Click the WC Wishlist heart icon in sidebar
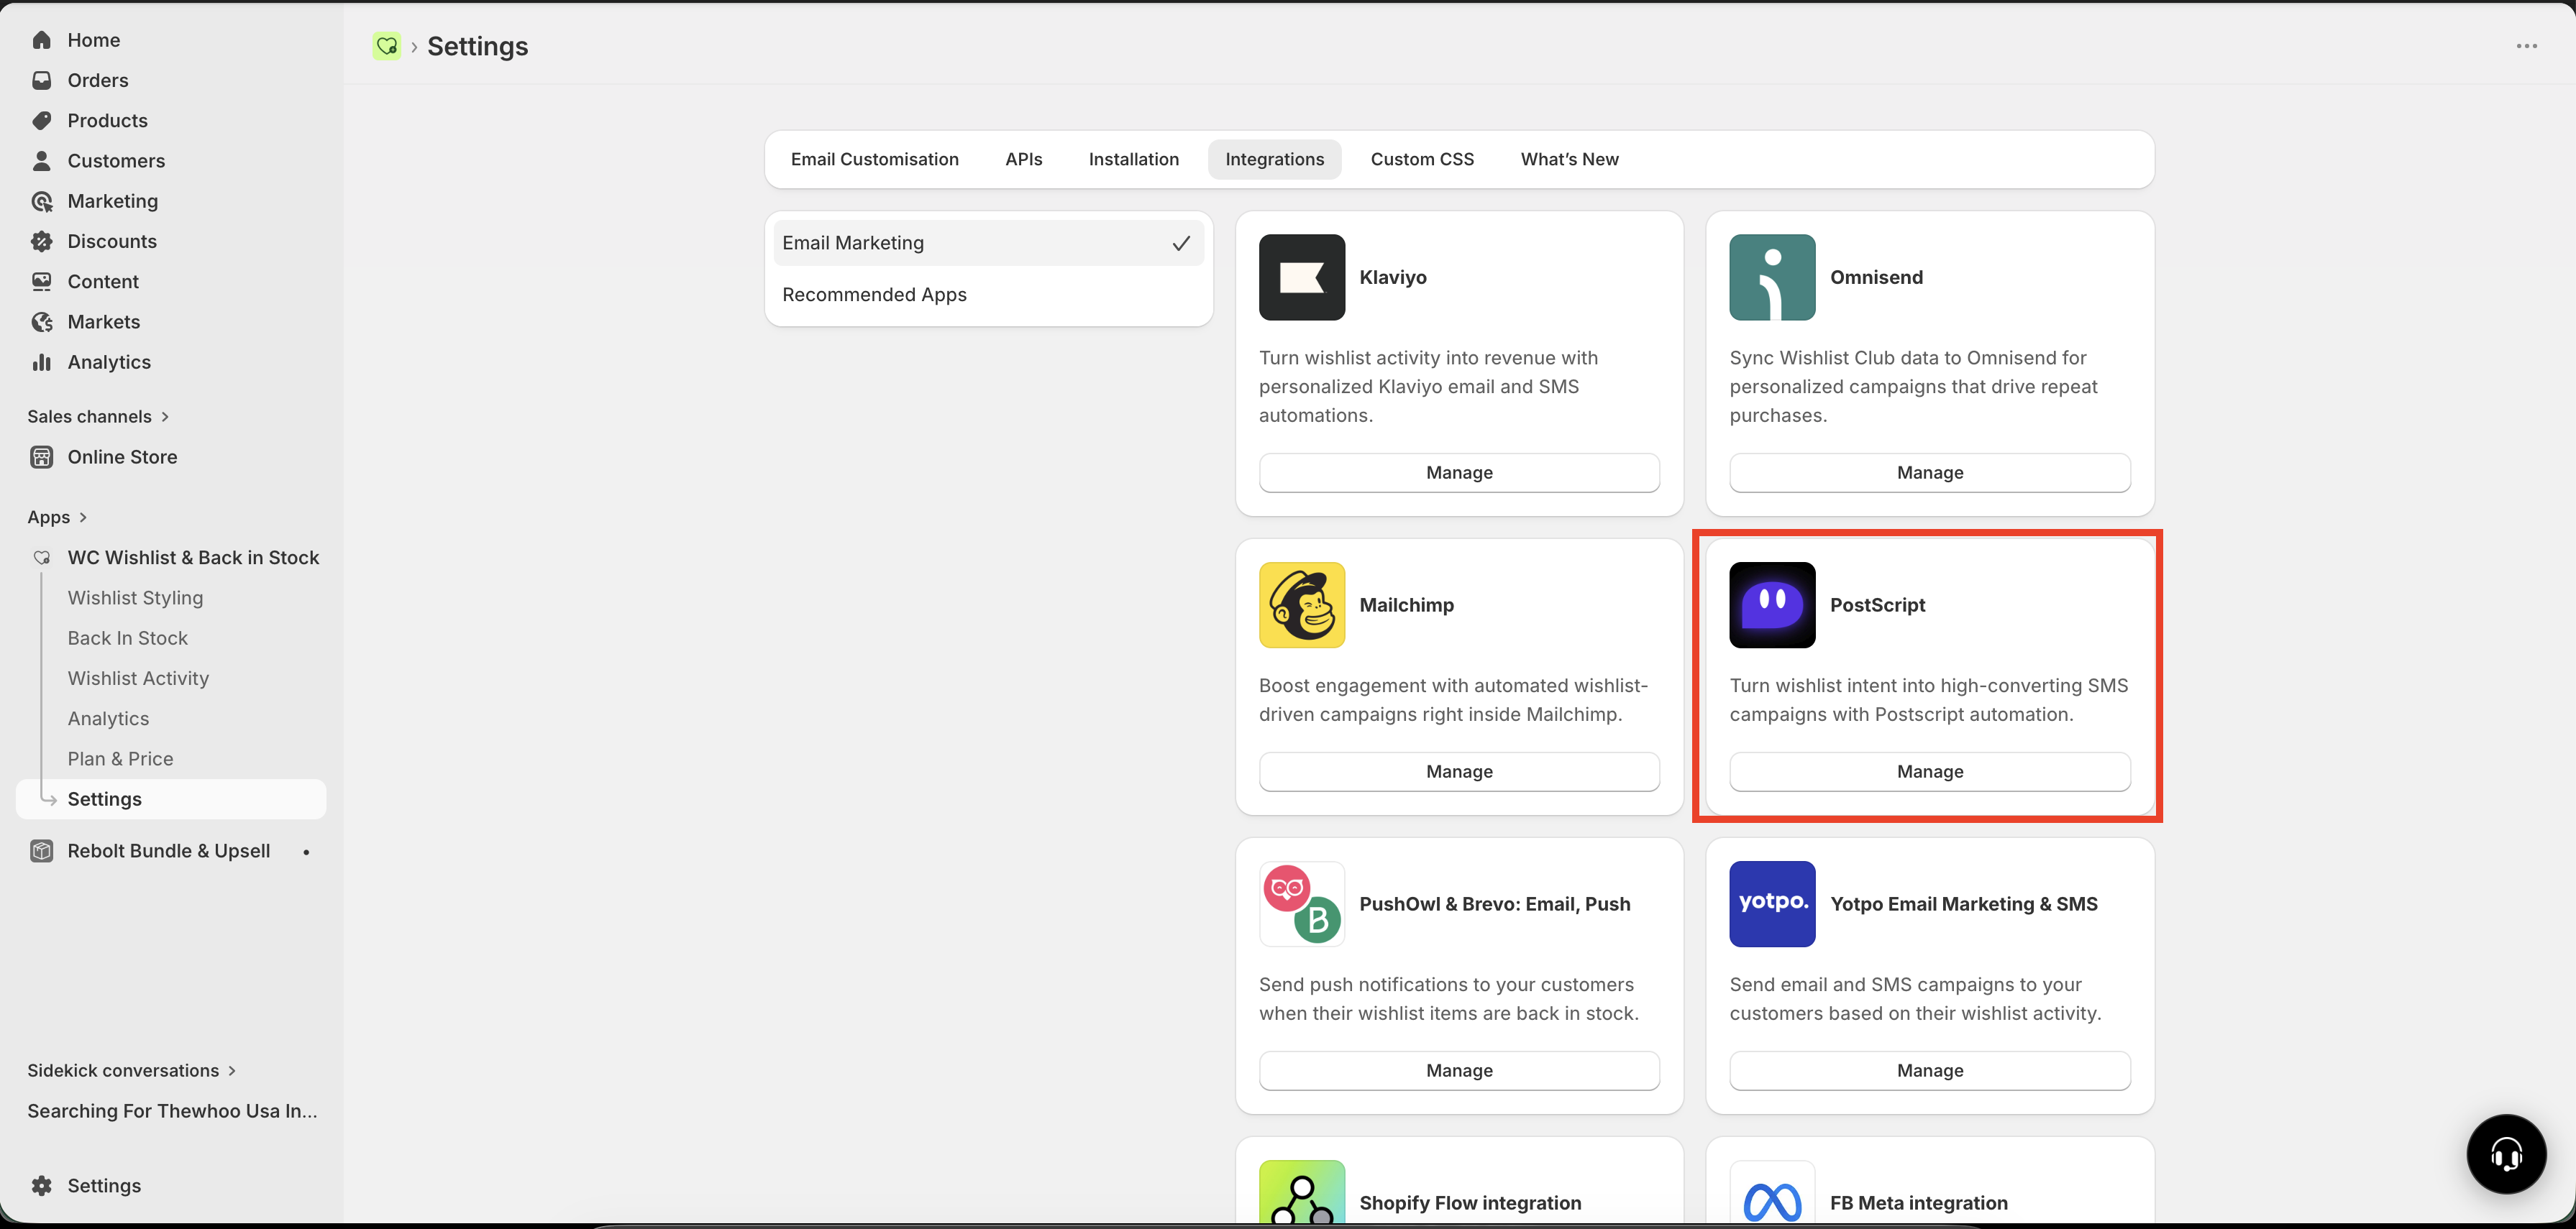This screenshot has height=1229, width=2576. pos(41,558)
